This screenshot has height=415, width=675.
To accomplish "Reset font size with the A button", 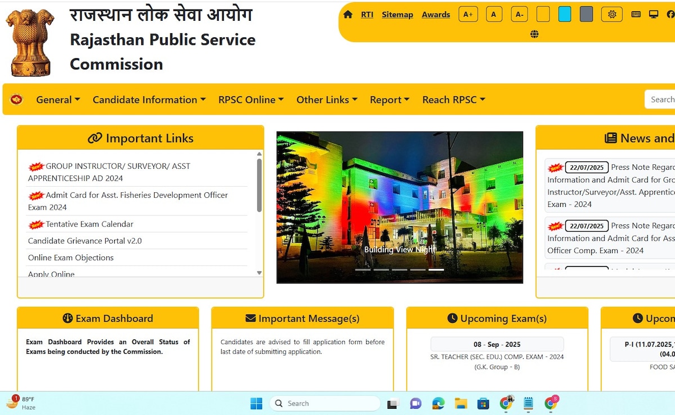I will tap(493, 14).
